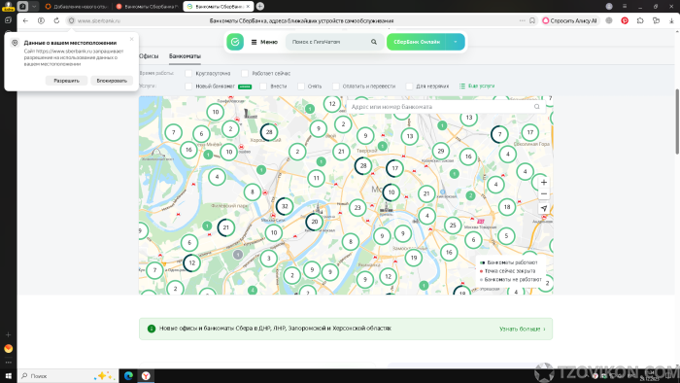Close the location permission popup
This screenshot has width=680, height=383.
tap(132, 39)
